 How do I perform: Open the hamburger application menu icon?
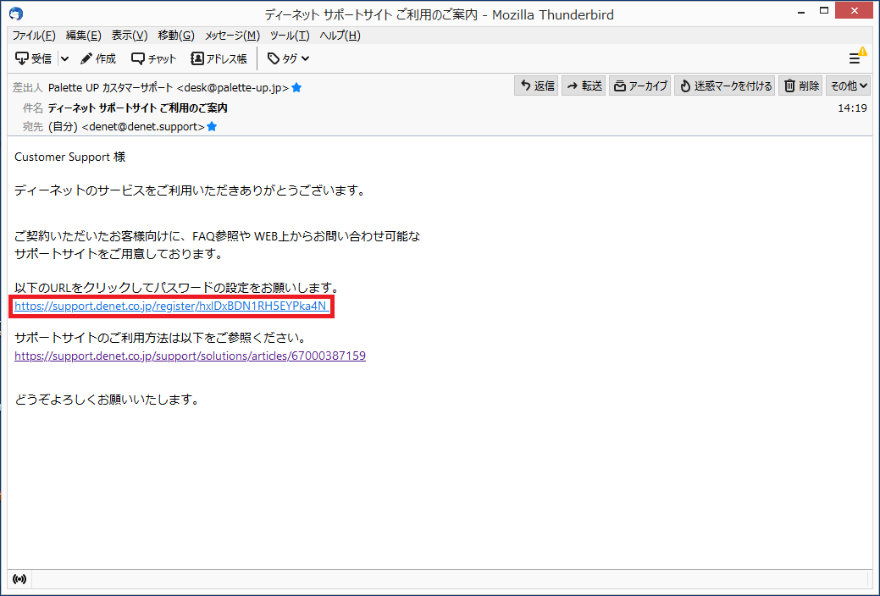pyautogui.click(x=855, y=58)
